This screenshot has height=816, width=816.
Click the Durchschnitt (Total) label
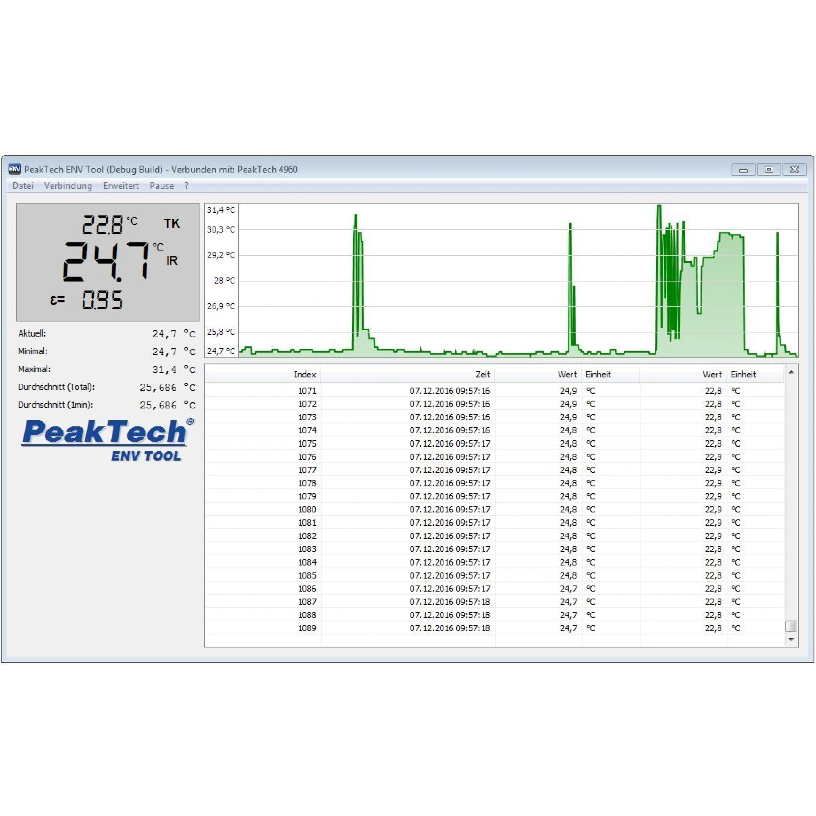pyautogui.click(x=56, y=387)
